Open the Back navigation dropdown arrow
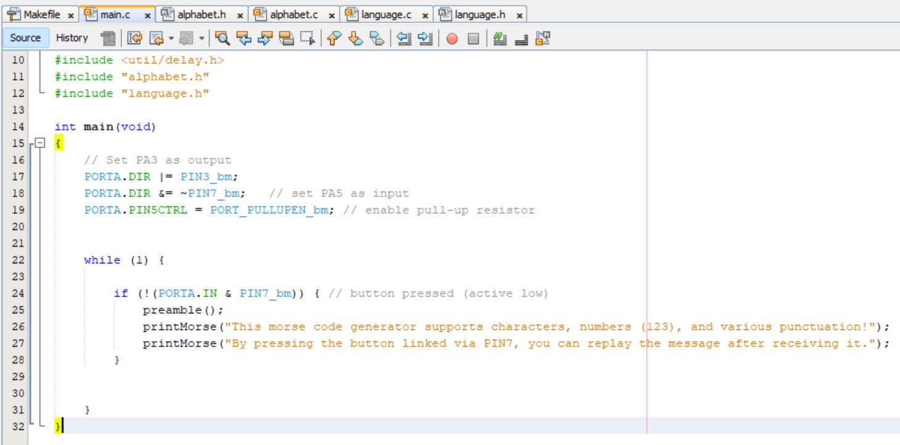Image resolution: width=900 pixels, height=445 pixels. pos(171,38)
